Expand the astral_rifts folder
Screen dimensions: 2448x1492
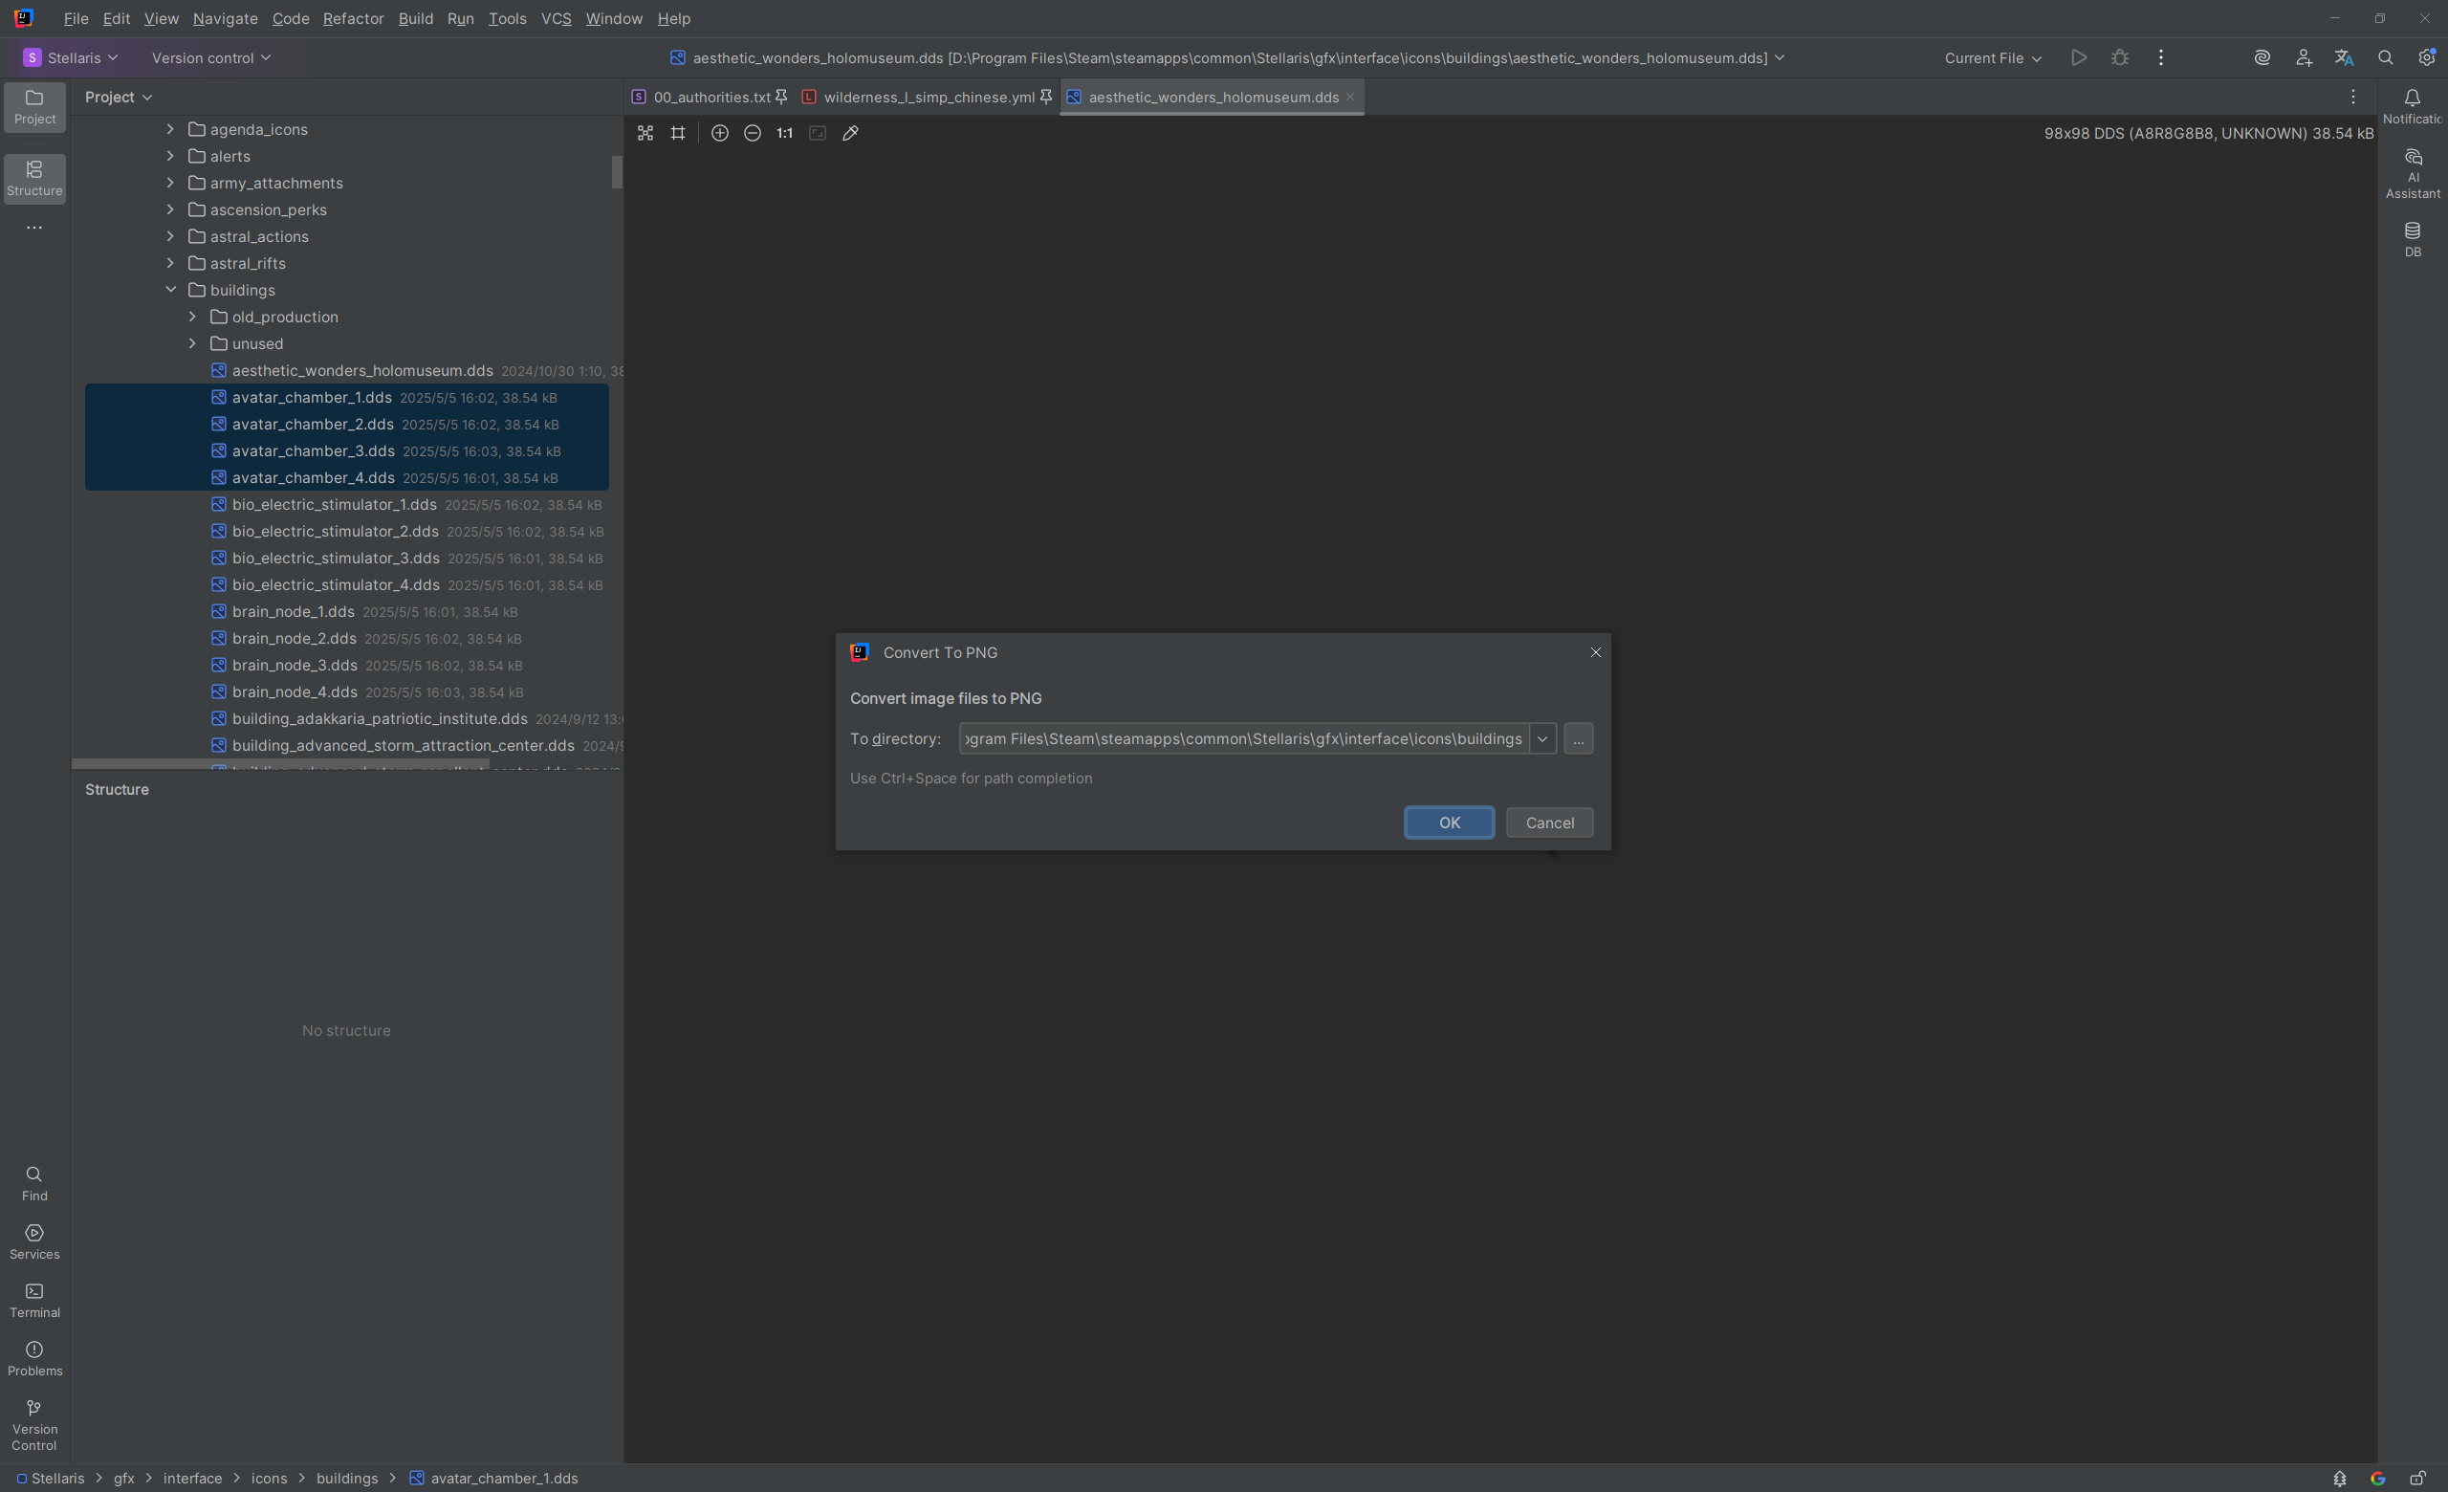(x=170, y=263)
